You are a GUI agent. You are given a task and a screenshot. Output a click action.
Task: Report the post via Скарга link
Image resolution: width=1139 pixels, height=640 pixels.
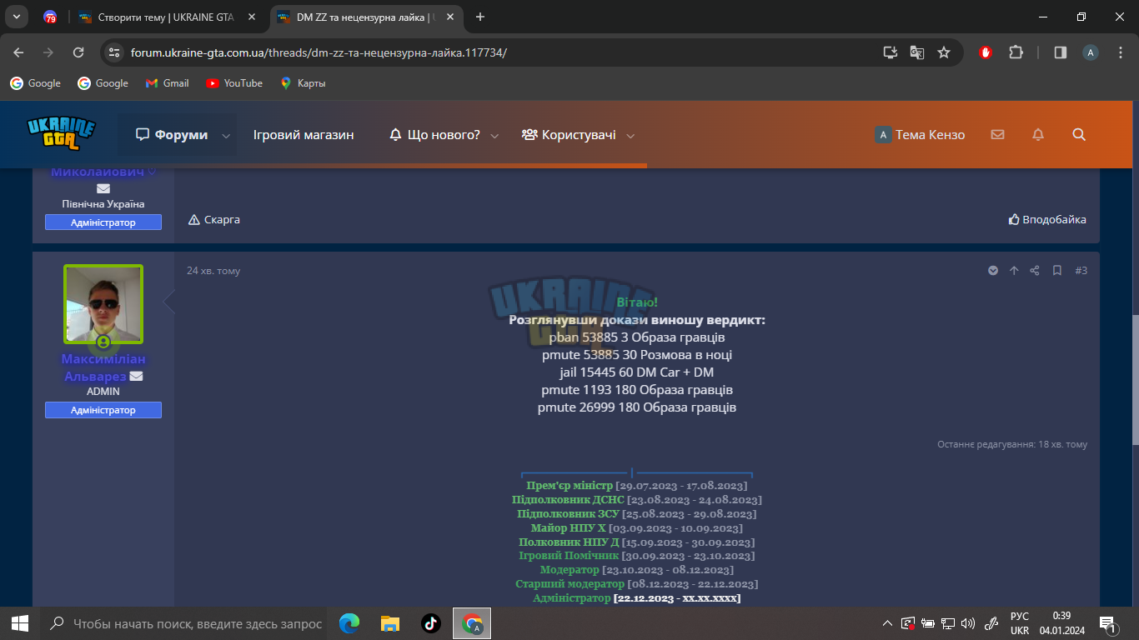[214, 219]
